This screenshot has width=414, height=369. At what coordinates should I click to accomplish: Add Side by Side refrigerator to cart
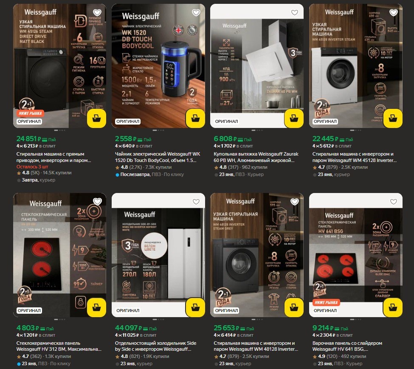[x=195, y=307]
